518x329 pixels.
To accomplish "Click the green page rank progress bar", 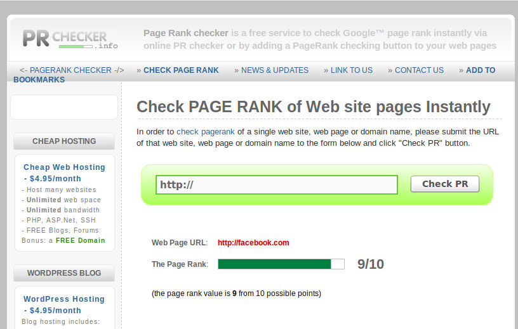I will (x=281, y=264).
